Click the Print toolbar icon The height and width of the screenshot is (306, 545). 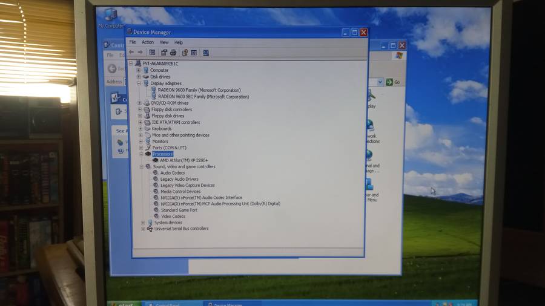(173, 53)
